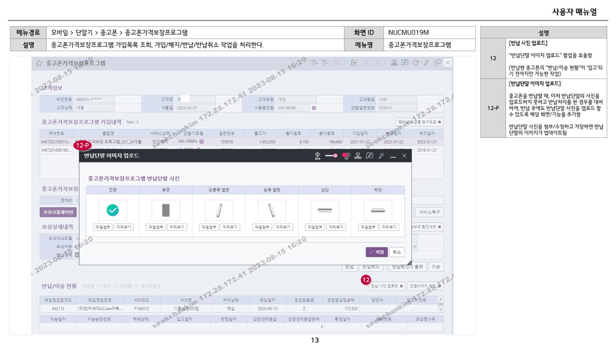Click the 취소 cancel button in popup
This screenshot has height=346, width=616.
pyautogui.click(x=396, y=252)
